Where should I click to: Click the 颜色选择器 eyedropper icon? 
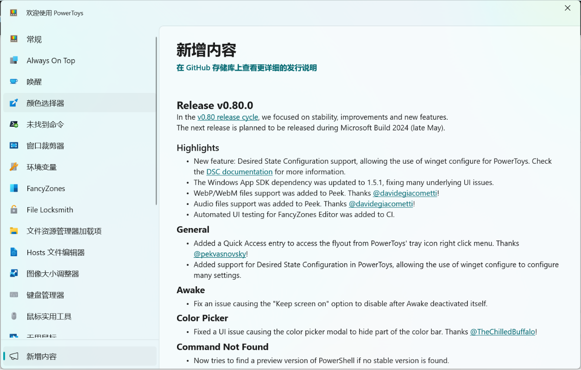coord(14,103)
